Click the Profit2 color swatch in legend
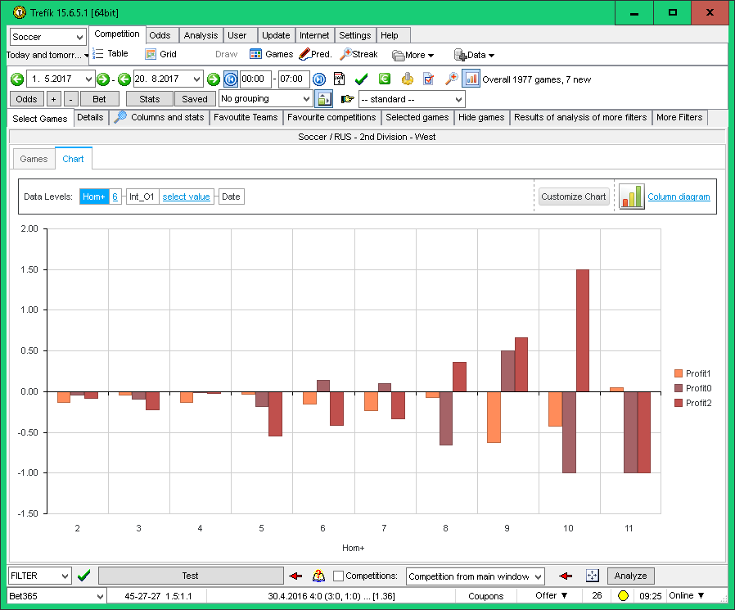 pos(678,403)
